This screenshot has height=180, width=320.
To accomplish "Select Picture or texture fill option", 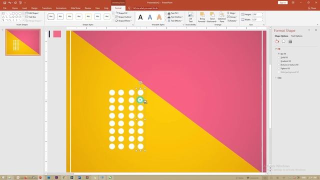I will pos(279,64).
